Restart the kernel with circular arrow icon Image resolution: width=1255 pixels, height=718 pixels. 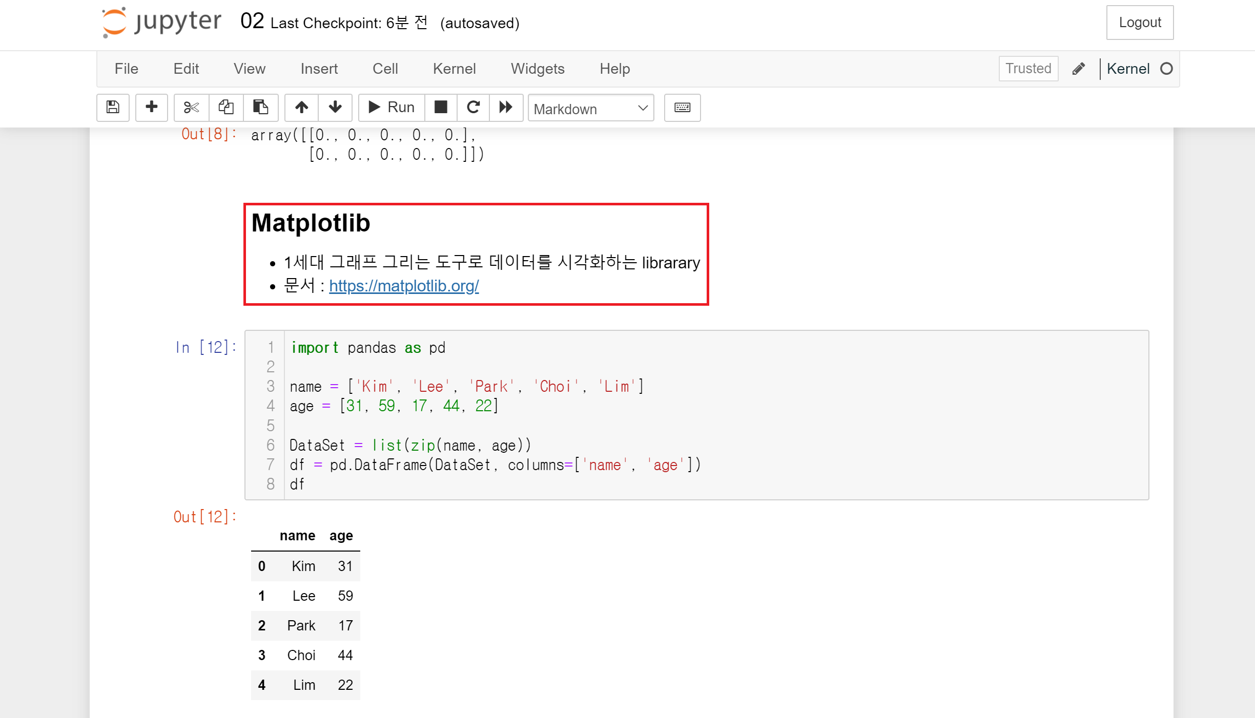[x=473, y=107]
